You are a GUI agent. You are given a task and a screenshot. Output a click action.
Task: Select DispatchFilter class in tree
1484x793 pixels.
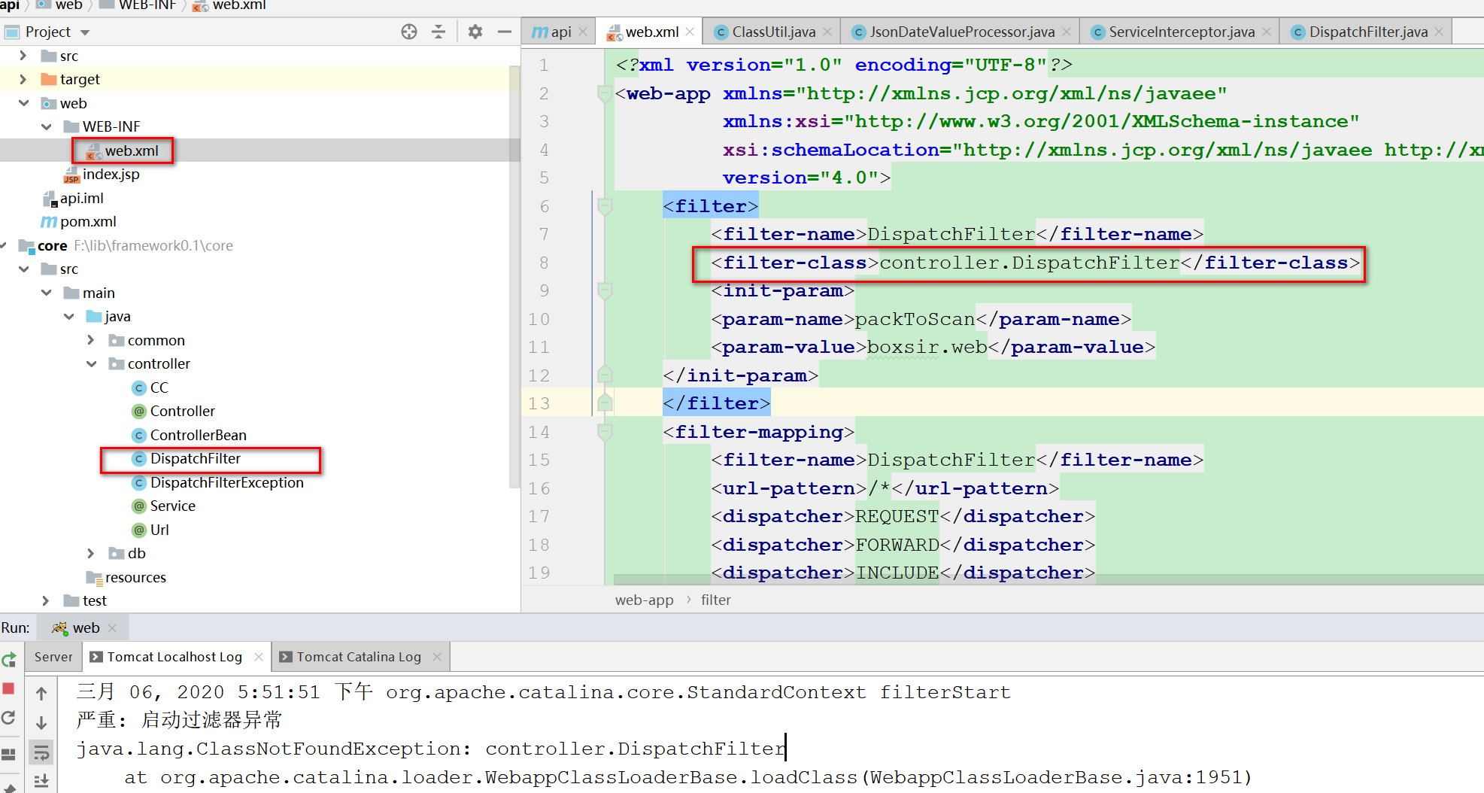click(x=187, y=458)
